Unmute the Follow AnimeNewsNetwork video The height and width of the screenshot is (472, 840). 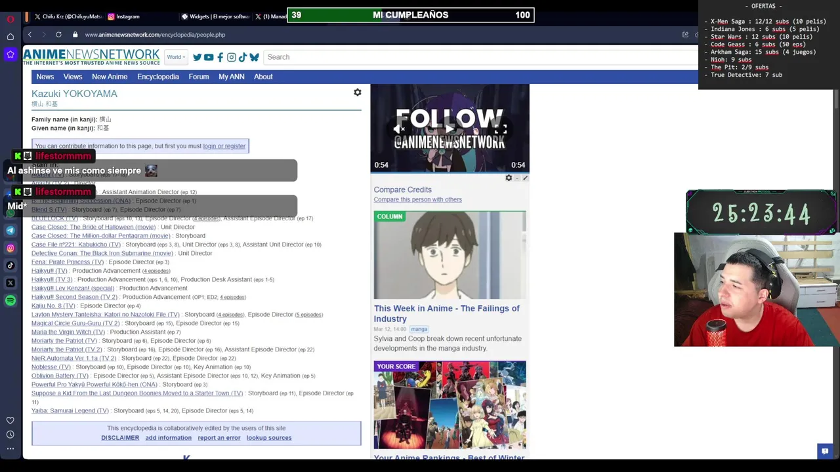[399, 129]
